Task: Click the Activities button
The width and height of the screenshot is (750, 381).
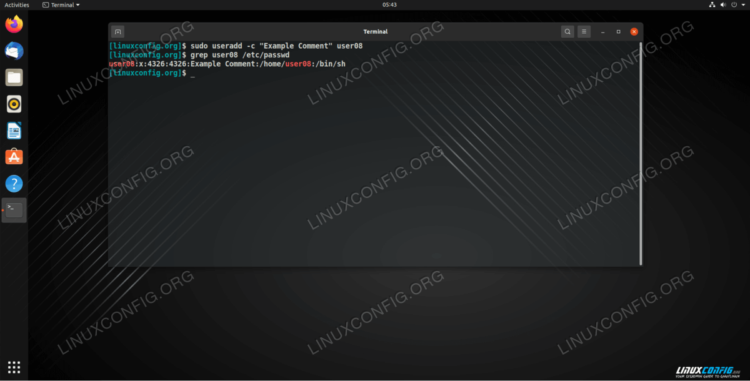Action: click(x=17, y=5)
